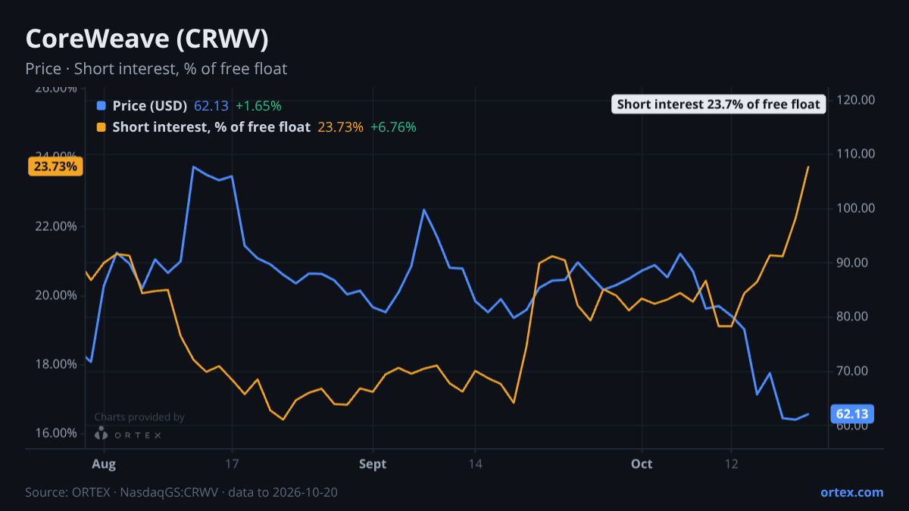
Task: Click the CoreWeave (CRWV) chart title
Action: (147, 39)
